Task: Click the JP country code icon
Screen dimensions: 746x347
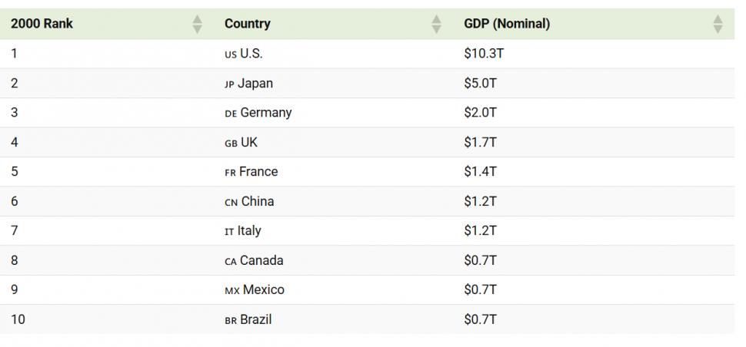Action: (229, 84)
